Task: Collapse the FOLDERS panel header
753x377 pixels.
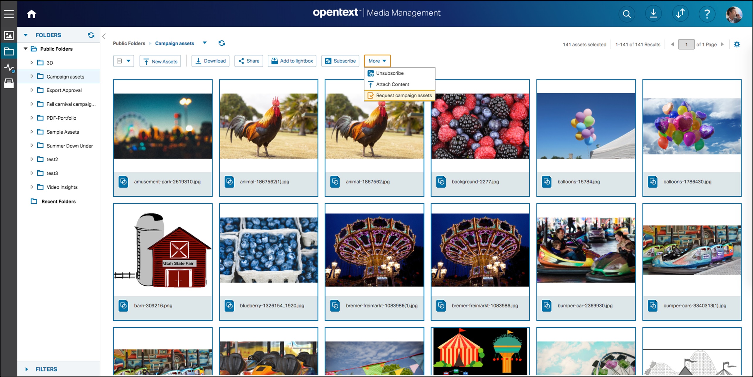Action: click(26, 35)
